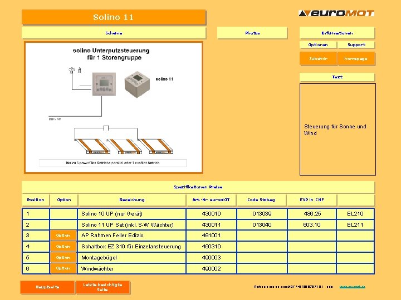Click Option button for Schaltbox EZ 310

point(63,247)
